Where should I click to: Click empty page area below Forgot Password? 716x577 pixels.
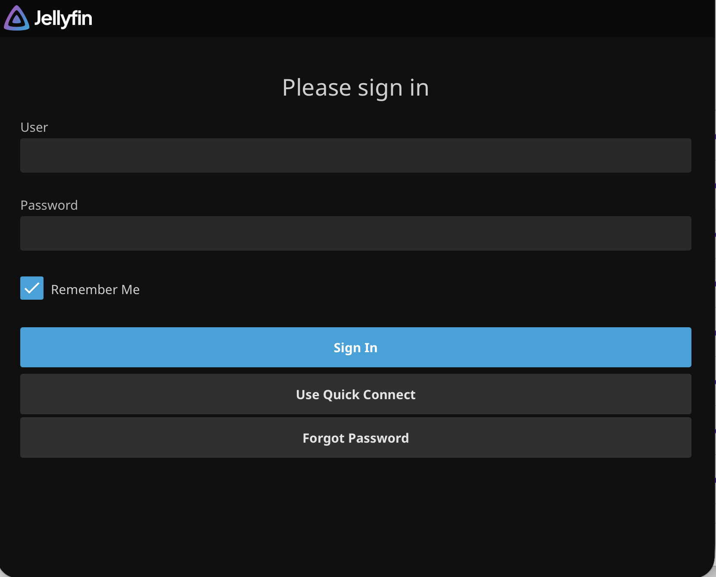coord(355,517)
